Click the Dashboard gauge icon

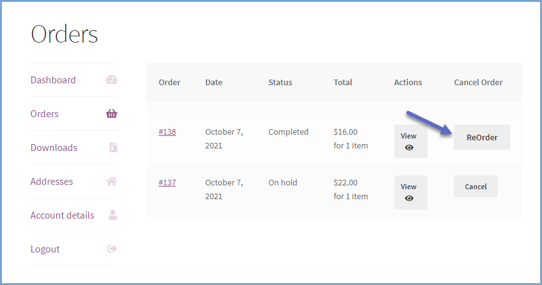[x=111, y=80]
